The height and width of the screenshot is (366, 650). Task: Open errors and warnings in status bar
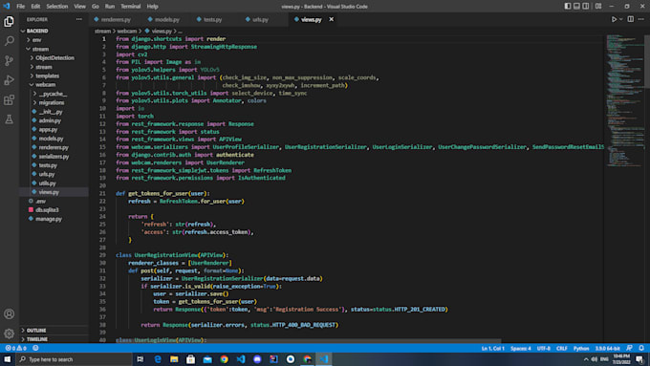(15, 348)
